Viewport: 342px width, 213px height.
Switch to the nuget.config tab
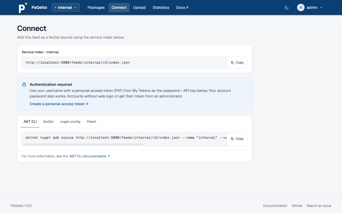70,122
